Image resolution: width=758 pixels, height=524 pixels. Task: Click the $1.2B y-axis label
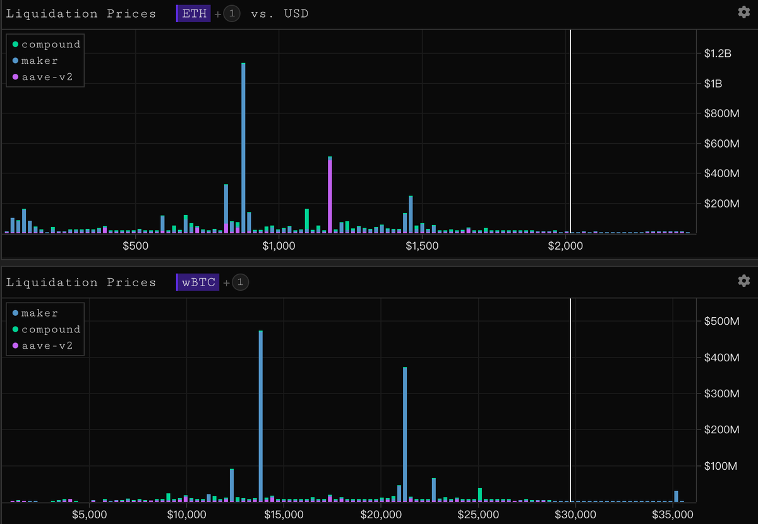coord(718,54)
